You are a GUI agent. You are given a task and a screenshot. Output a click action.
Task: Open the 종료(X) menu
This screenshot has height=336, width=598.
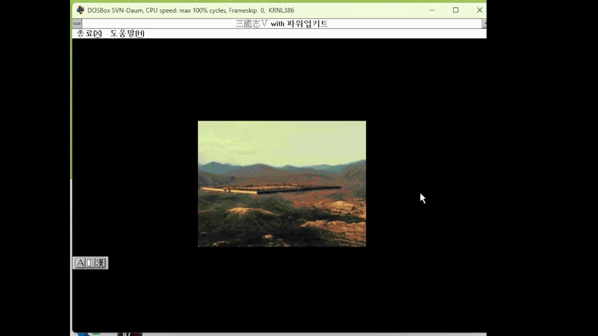pos(89,34)
